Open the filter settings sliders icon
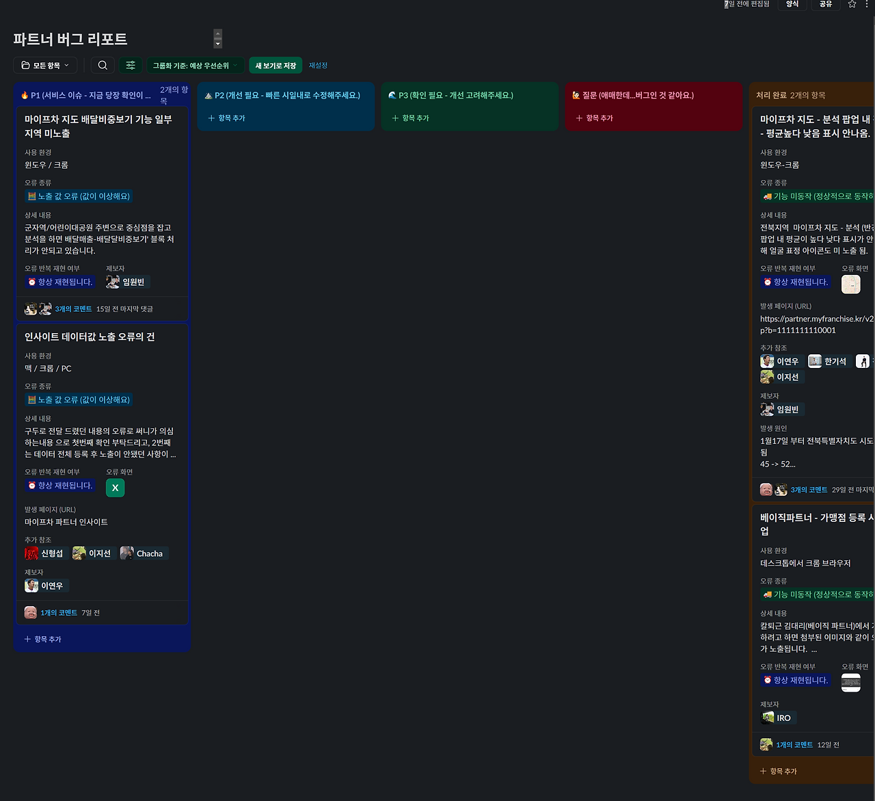Screen dimensions: 875x801 131,65
